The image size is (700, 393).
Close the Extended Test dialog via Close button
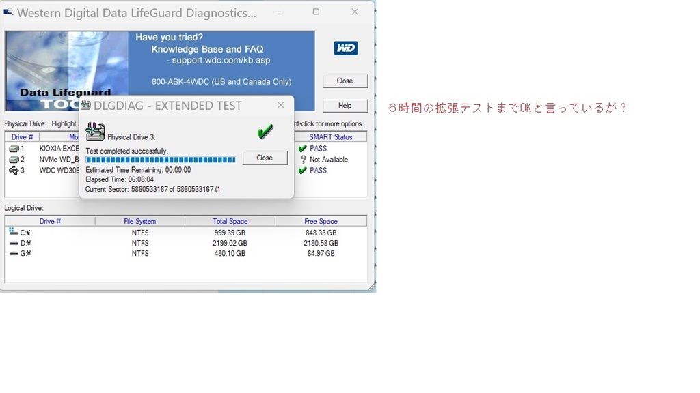(265, 158)
